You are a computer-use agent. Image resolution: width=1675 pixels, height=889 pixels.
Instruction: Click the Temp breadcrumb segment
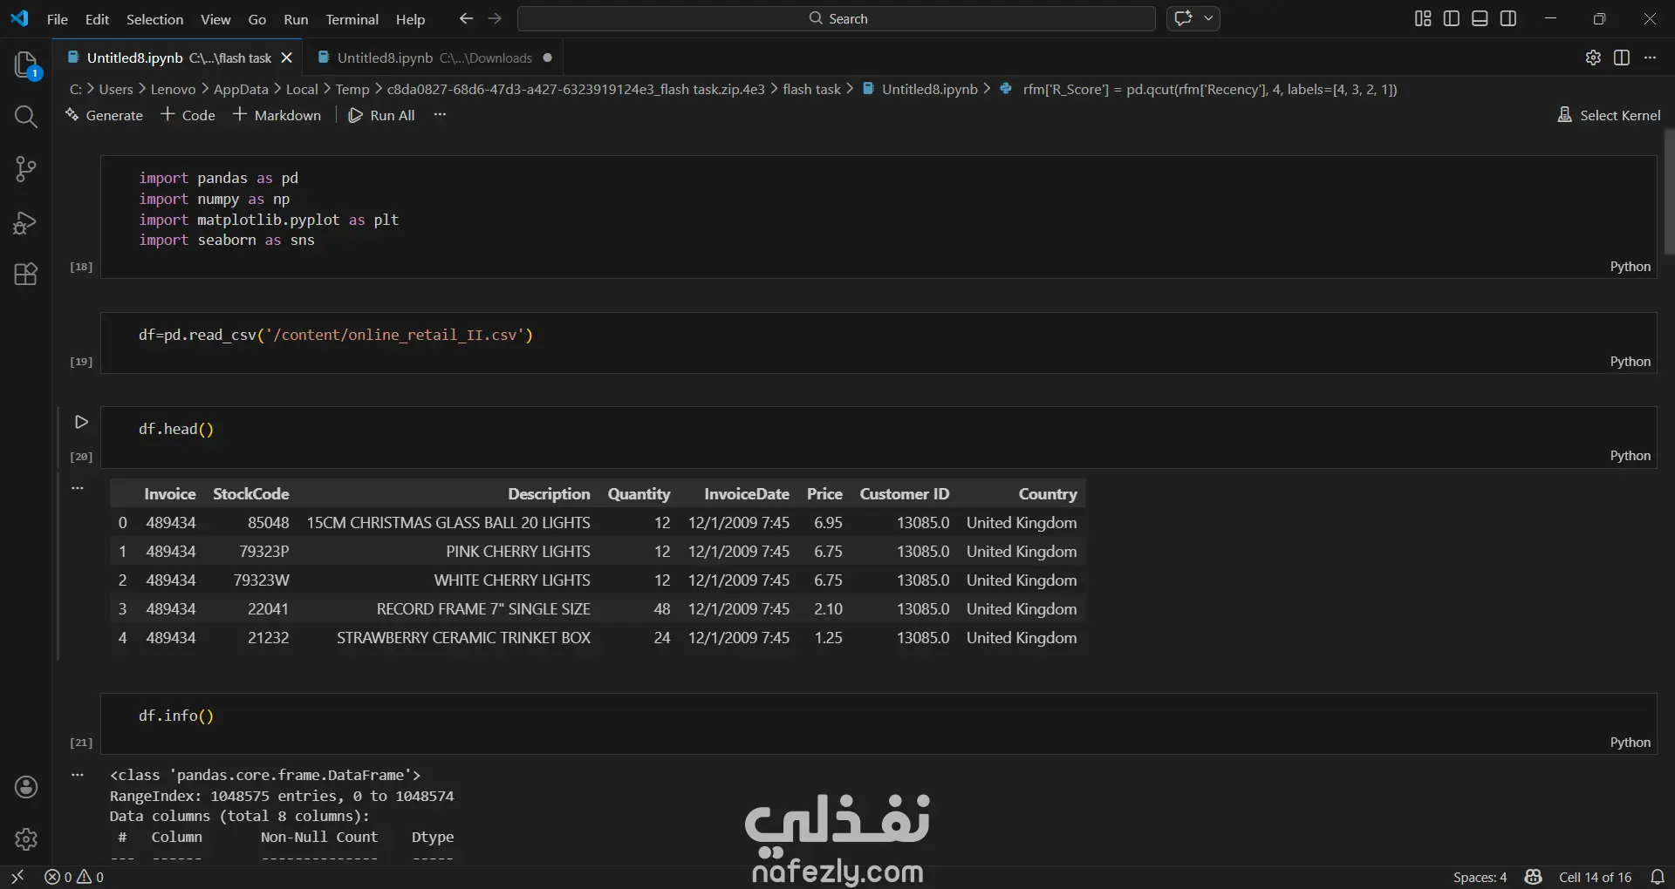(352, 89)
